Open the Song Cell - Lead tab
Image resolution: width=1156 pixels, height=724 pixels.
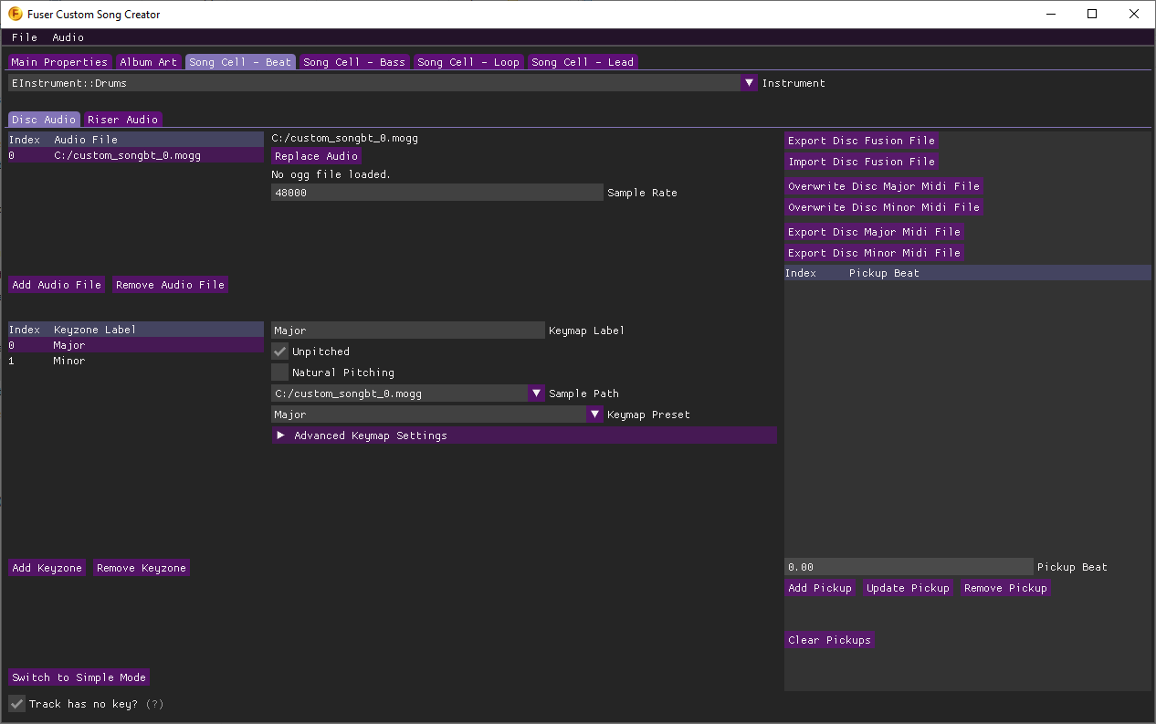tap(583, 62)
